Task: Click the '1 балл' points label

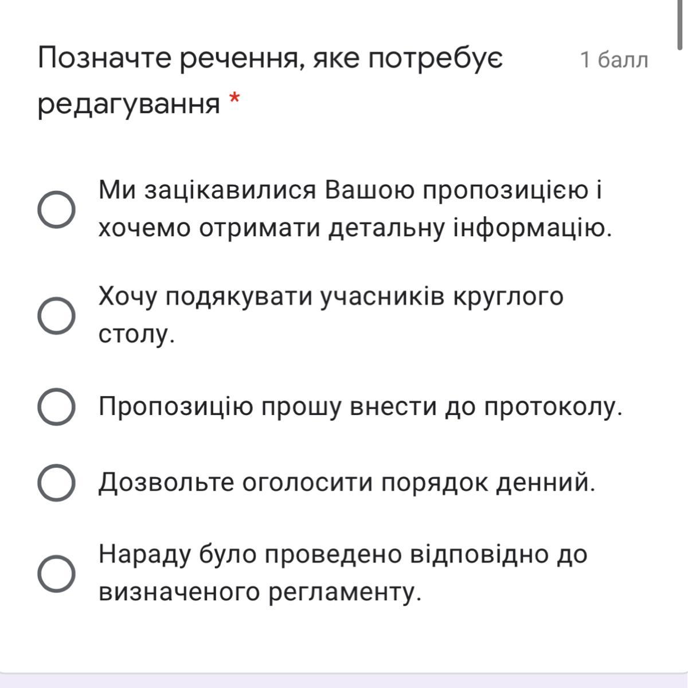Action: click(x=613, y=60)
